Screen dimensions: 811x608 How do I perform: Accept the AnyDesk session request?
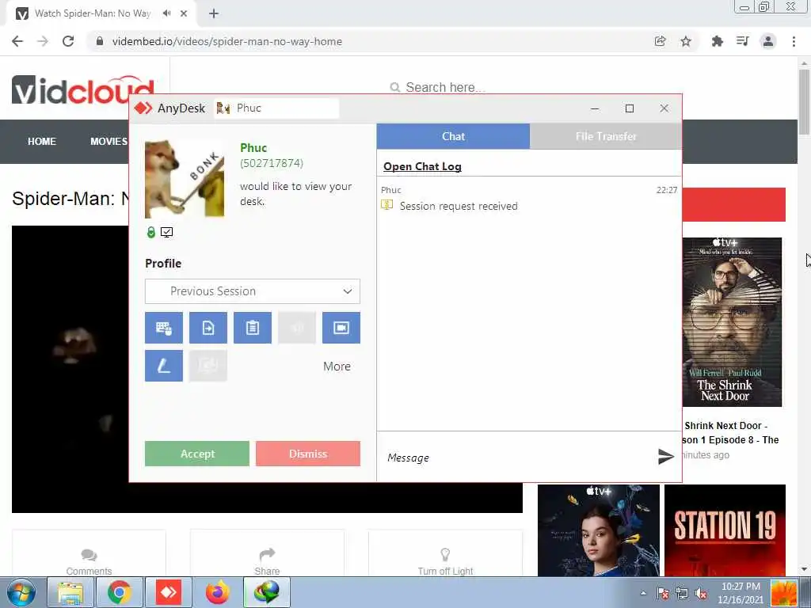pos(197,454)
